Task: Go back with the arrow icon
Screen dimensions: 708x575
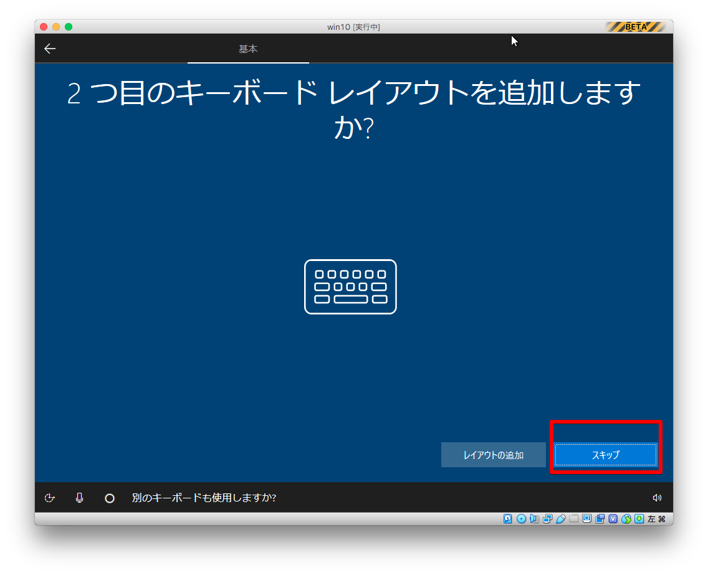Action: point(50,49)
